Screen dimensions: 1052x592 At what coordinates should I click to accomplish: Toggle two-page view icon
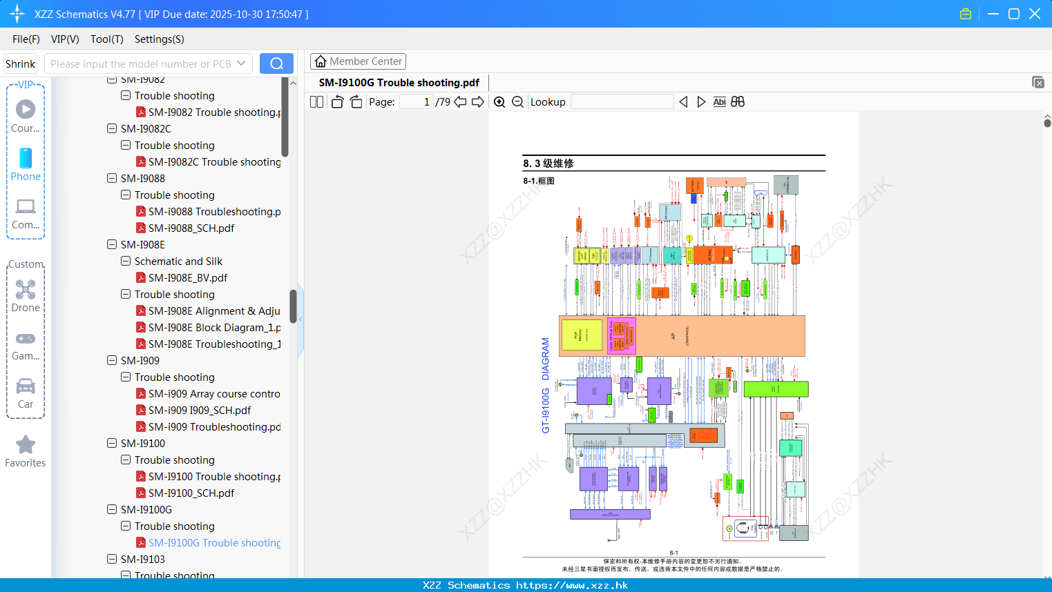316,101
